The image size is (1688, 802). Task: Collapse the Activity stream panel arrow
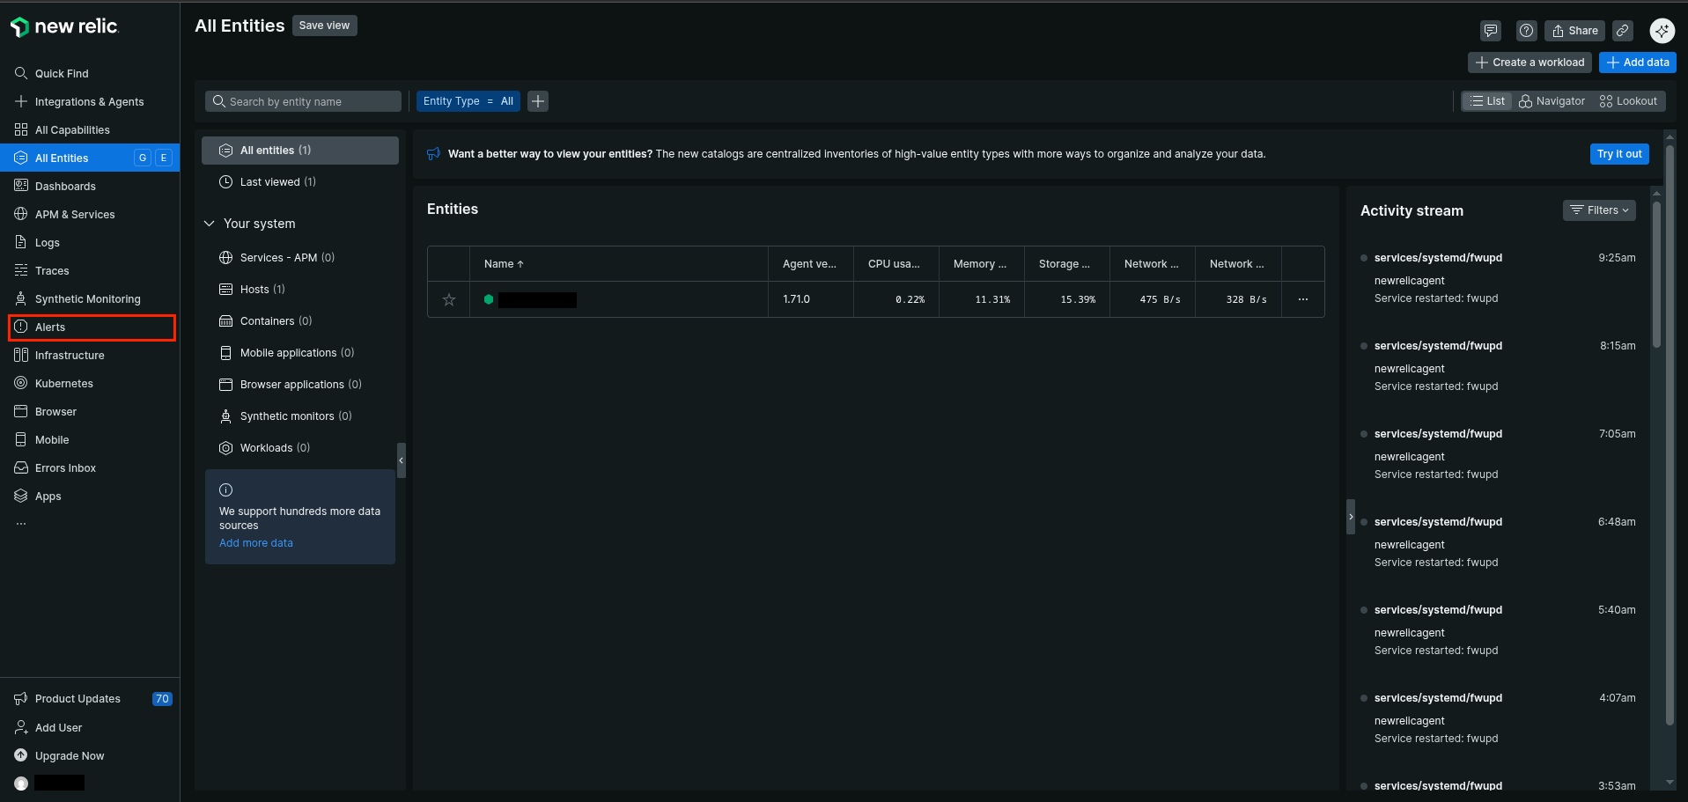[x=1351, y=517]
